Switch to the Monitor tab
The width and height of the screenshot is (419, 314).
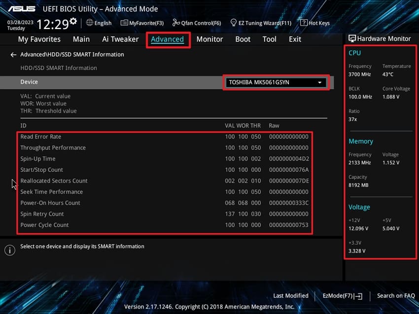tap(209, 39)
